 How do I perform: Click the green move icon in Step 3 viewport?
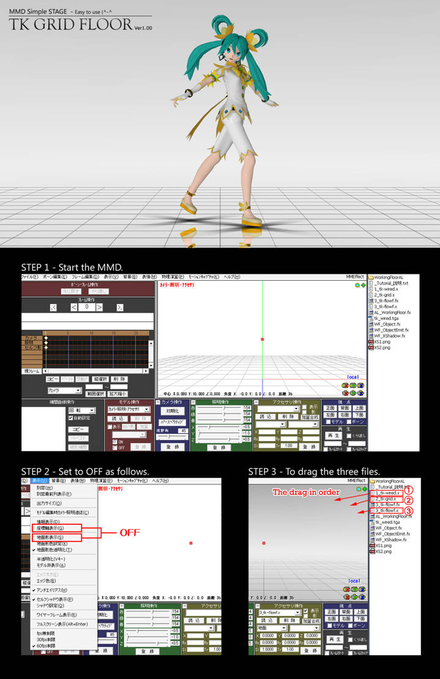(x=364, y=489)
